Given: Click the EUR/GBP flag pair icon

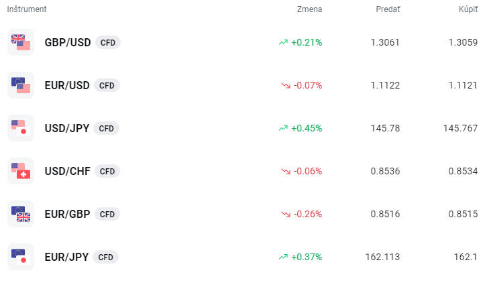Looking at the screenshot, I should point(21,214).
